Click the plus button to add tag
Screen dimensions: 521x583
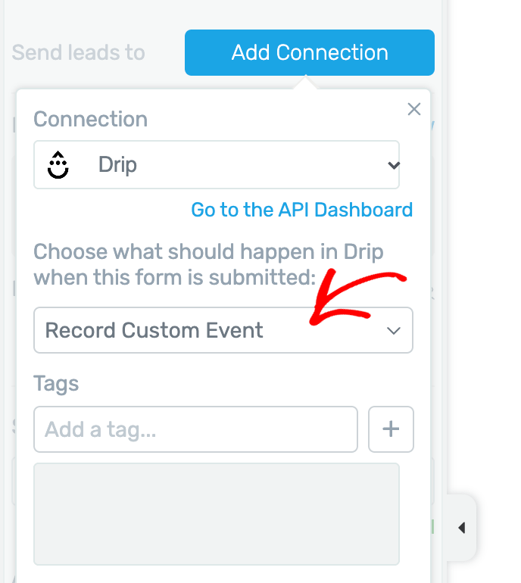[391, 429]
